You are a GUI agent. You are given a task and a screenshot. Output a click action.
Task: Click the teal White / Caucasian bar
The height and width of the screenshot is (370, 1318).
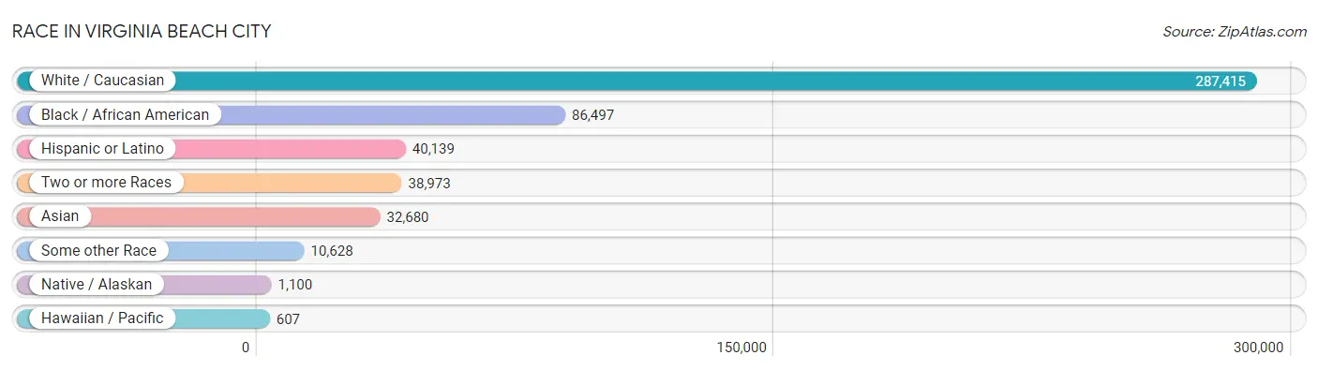pos(637,81)
